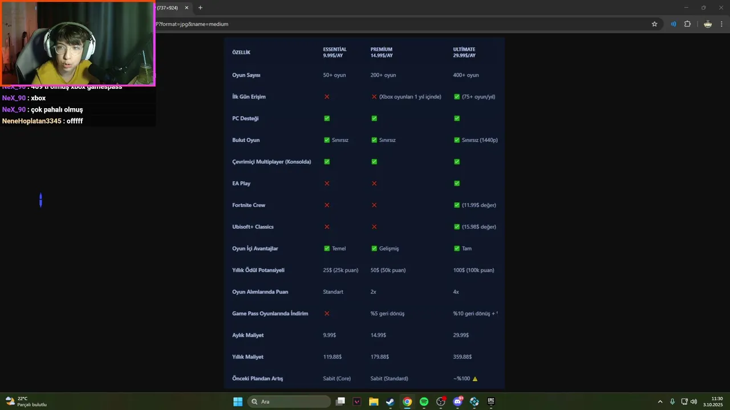Click chat message 'çok pahalı olmuş'
The image size is (730, 410).
click(x=57, y=109)
